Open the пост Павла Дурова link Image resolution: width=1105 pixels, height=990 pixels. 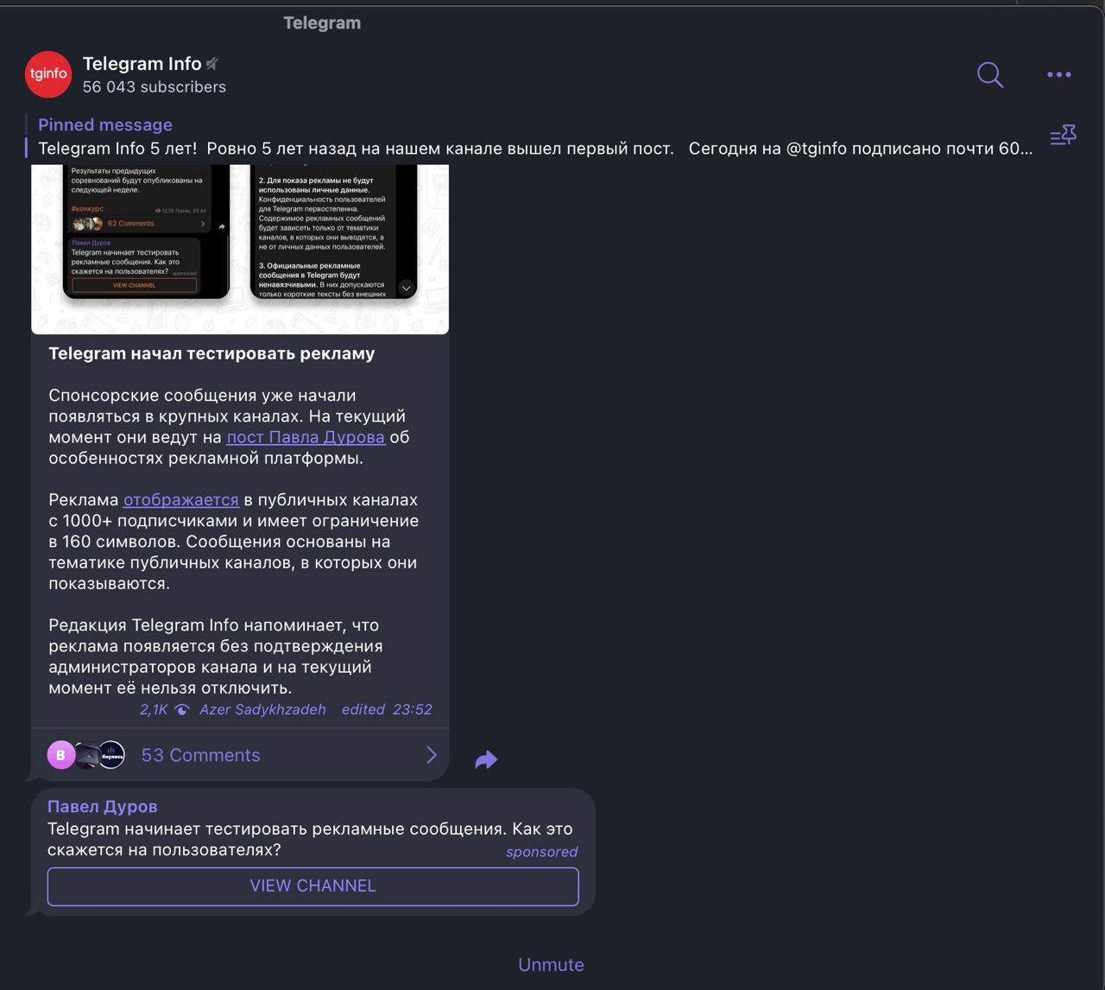tap(306, 437)
